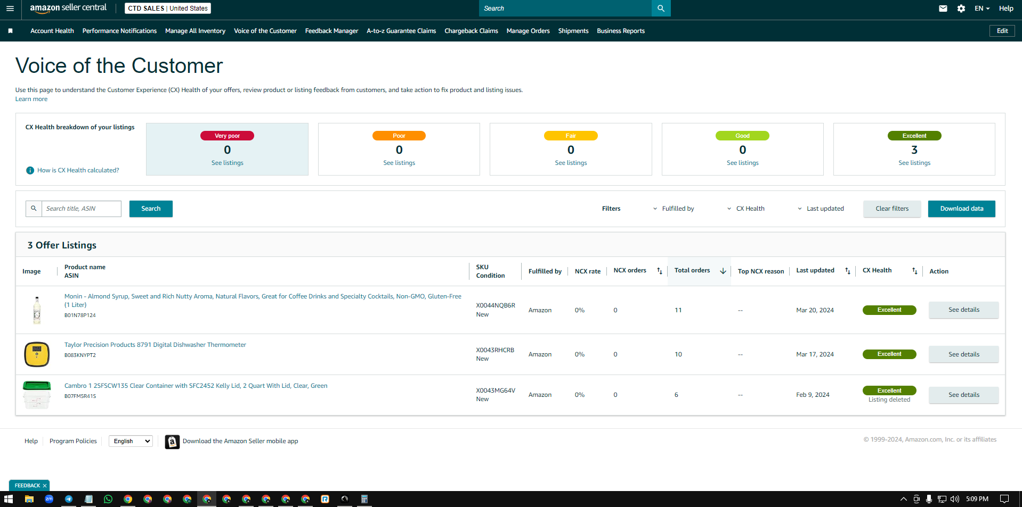Open WhatsApp from taskbar
Screen dimensions: 1022x507
(x=108, y=499)
